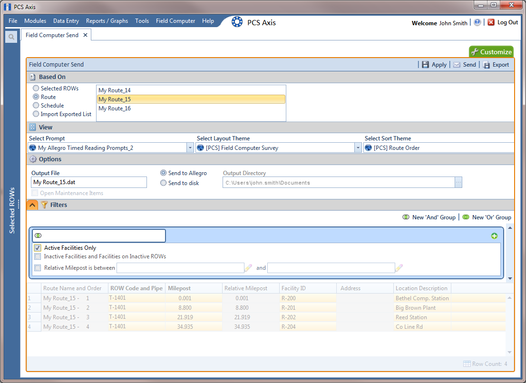Open the Reports / Graphs menu
Viewport: 526px width, 383px height.
click(107, 21)
